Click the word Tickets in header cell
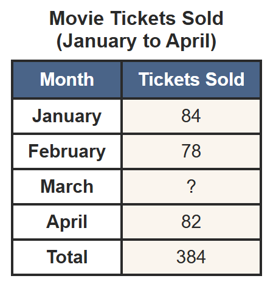Viewport: 273px width, 287px height. coord(168,79)
